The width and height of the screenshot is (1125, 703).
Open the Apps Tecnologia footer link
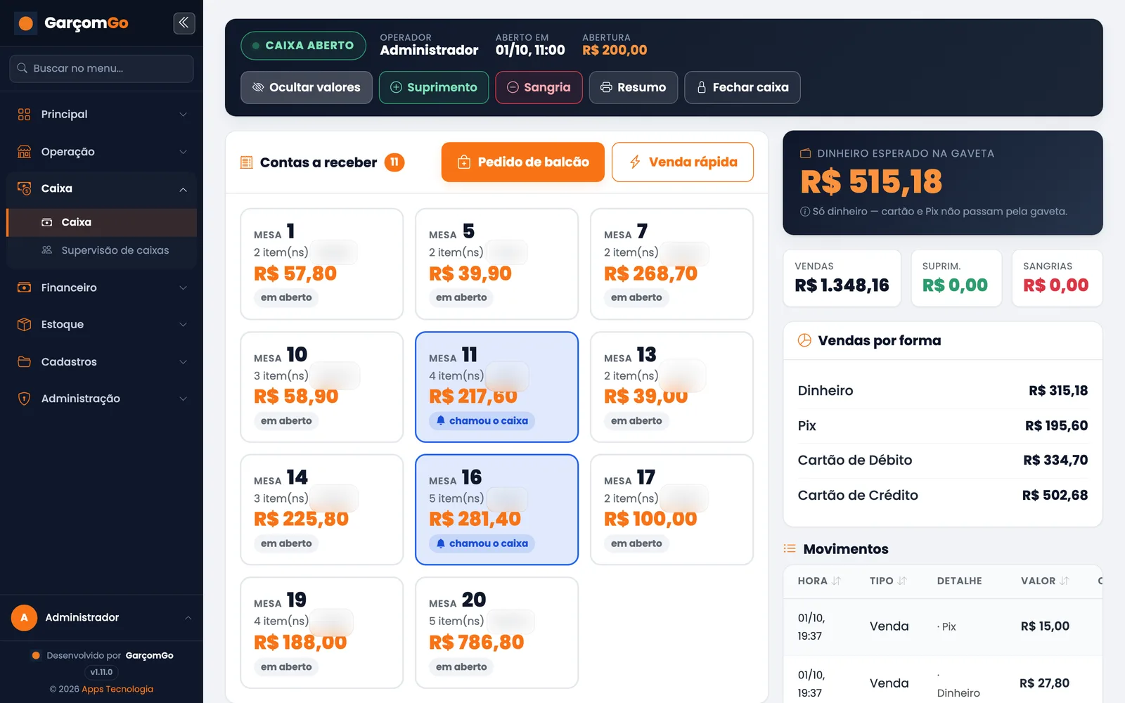click(x=117, y=689)
